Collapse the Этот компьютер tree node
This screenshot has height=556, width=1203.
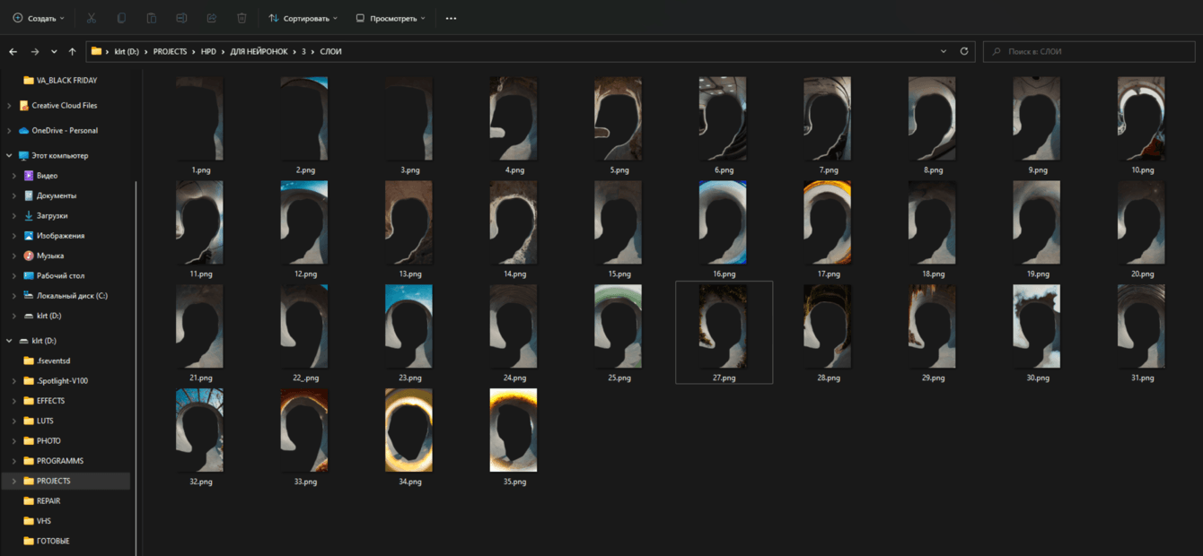point(10,156)
